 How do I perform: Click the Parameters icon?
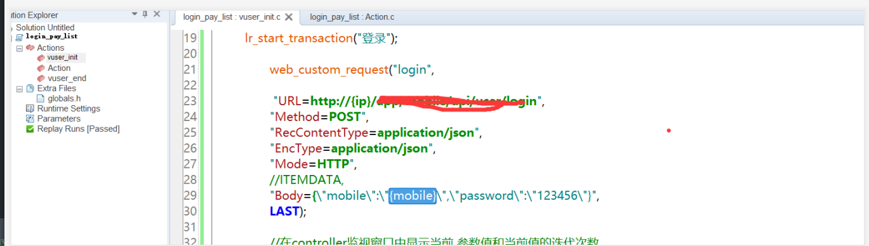click(30, 119)
